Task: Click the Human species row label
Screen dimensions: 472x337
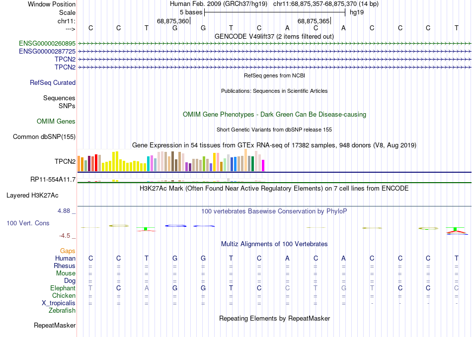Action: point(65,259)
